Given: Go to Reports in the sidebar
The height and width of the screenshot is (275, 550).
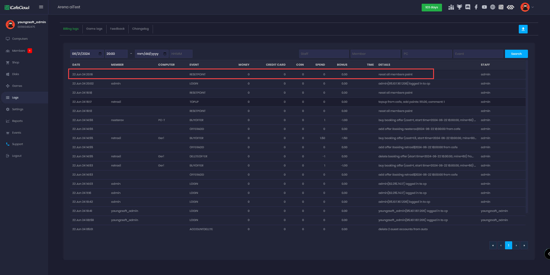Looking at the screenshot, I should (x=17, y=121).
